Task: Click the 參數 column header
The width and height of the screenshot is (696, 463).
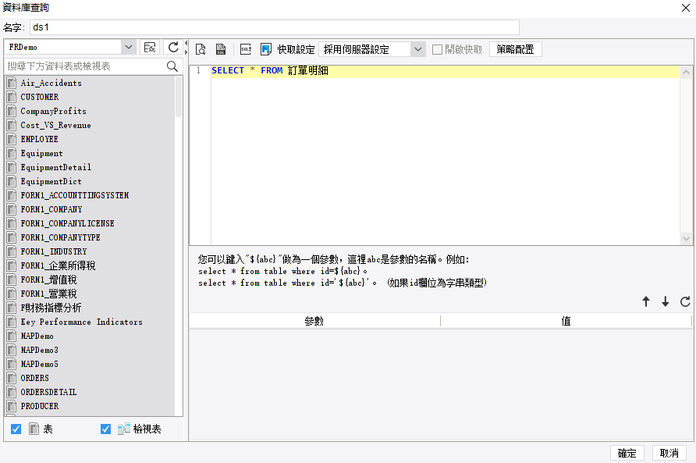Action: (x=314, y=321)
